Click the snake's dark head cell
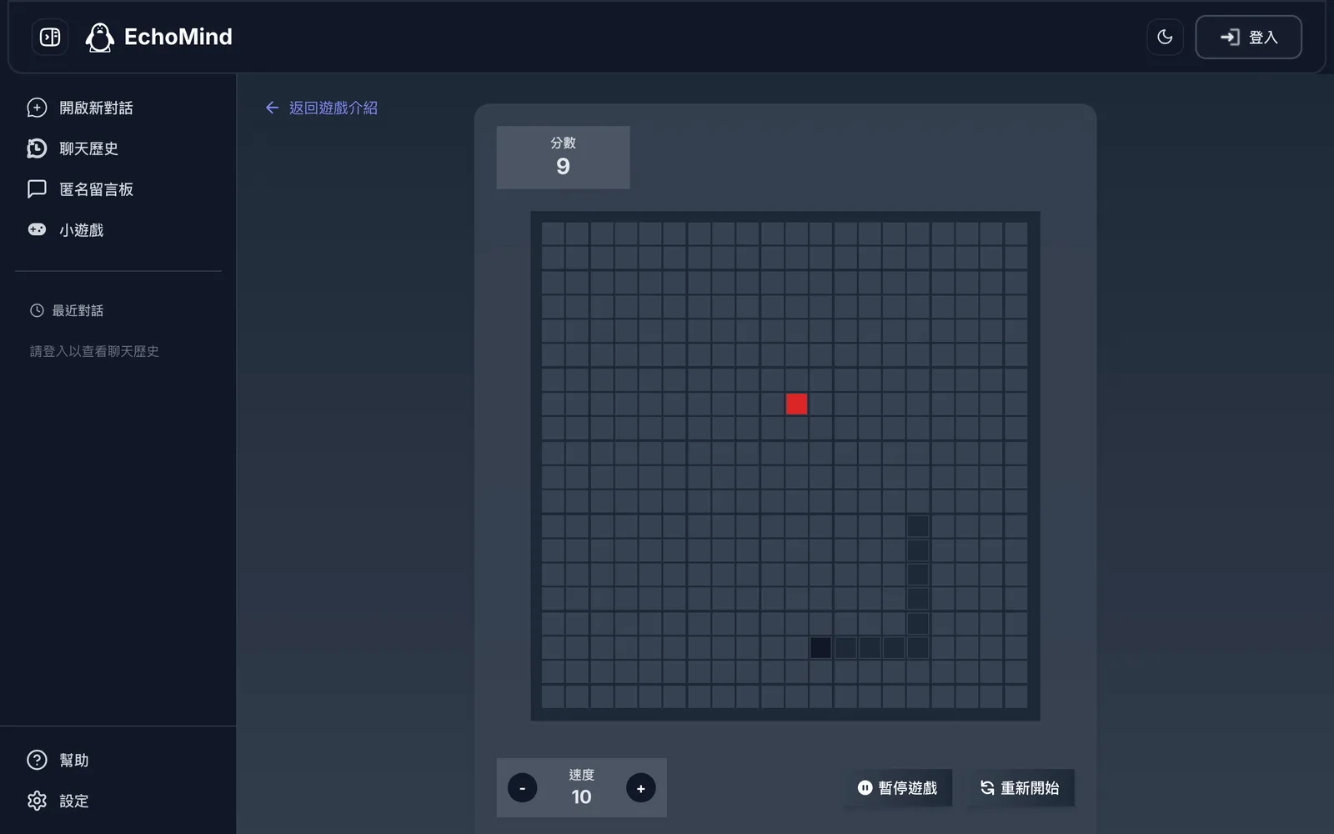The width and height of the screenshot is (1334, 834). tap(820, 647)
